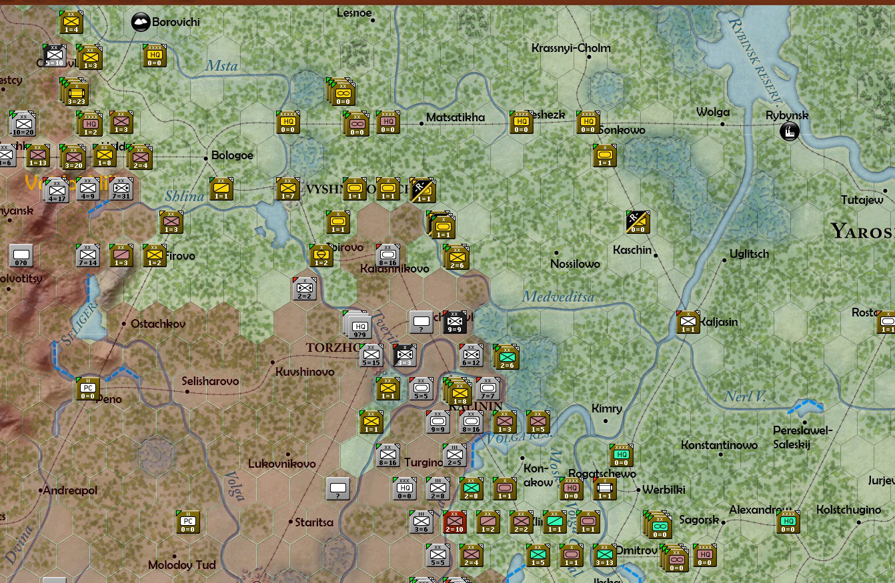Click the Medveditsa river label

tap(558, 297)
